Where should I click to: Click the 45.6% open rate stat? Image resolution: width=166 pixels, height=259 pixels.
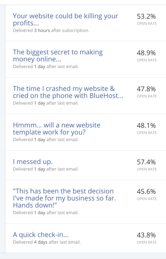tap(146, 192)
